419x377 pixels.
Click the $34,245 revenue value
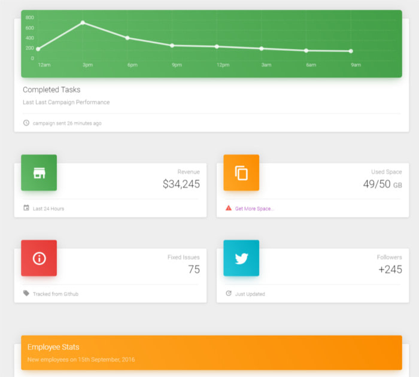click(181, 184)
